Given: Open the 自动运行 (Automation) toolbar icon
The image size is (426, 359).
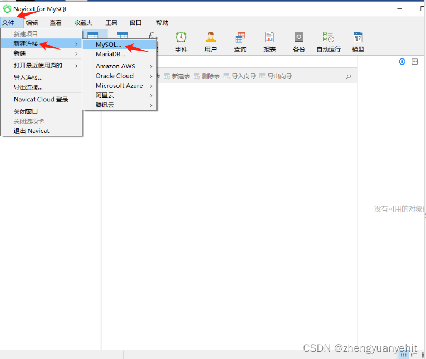Looking at the screenshot, I should click(329, 42).
